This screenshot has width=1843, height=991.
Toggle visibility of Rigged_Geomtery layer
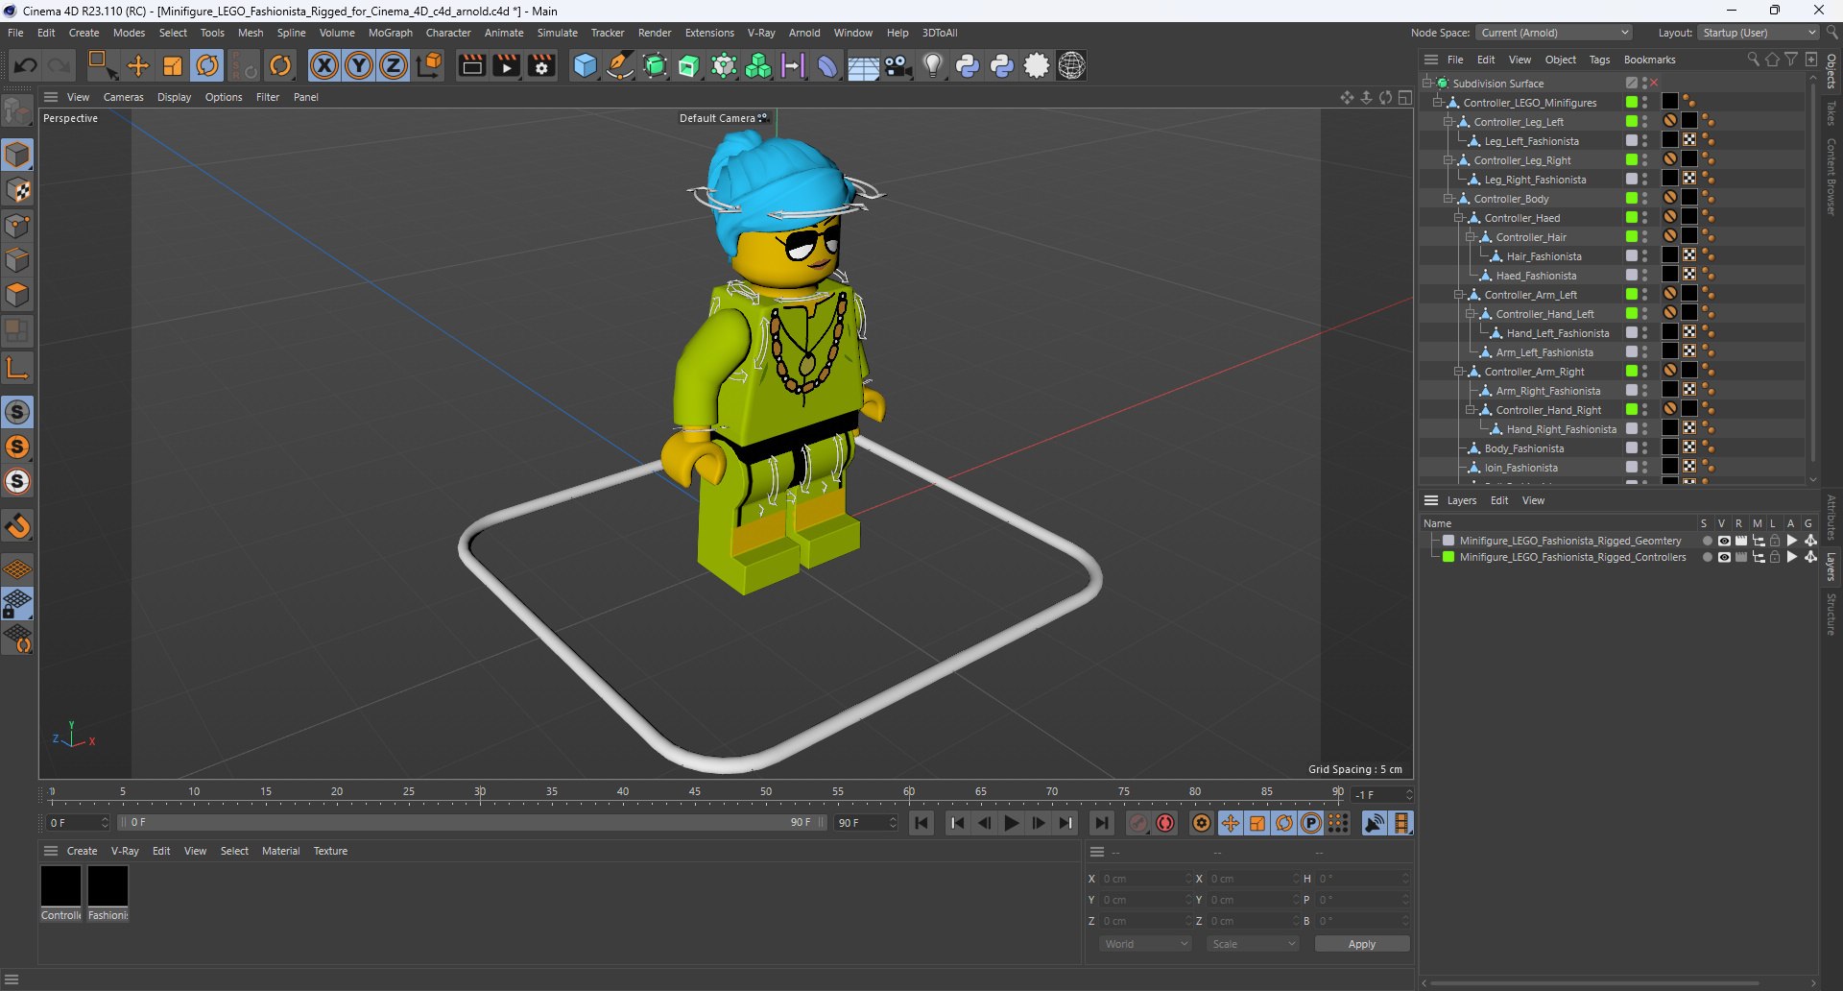(1724, 541)
